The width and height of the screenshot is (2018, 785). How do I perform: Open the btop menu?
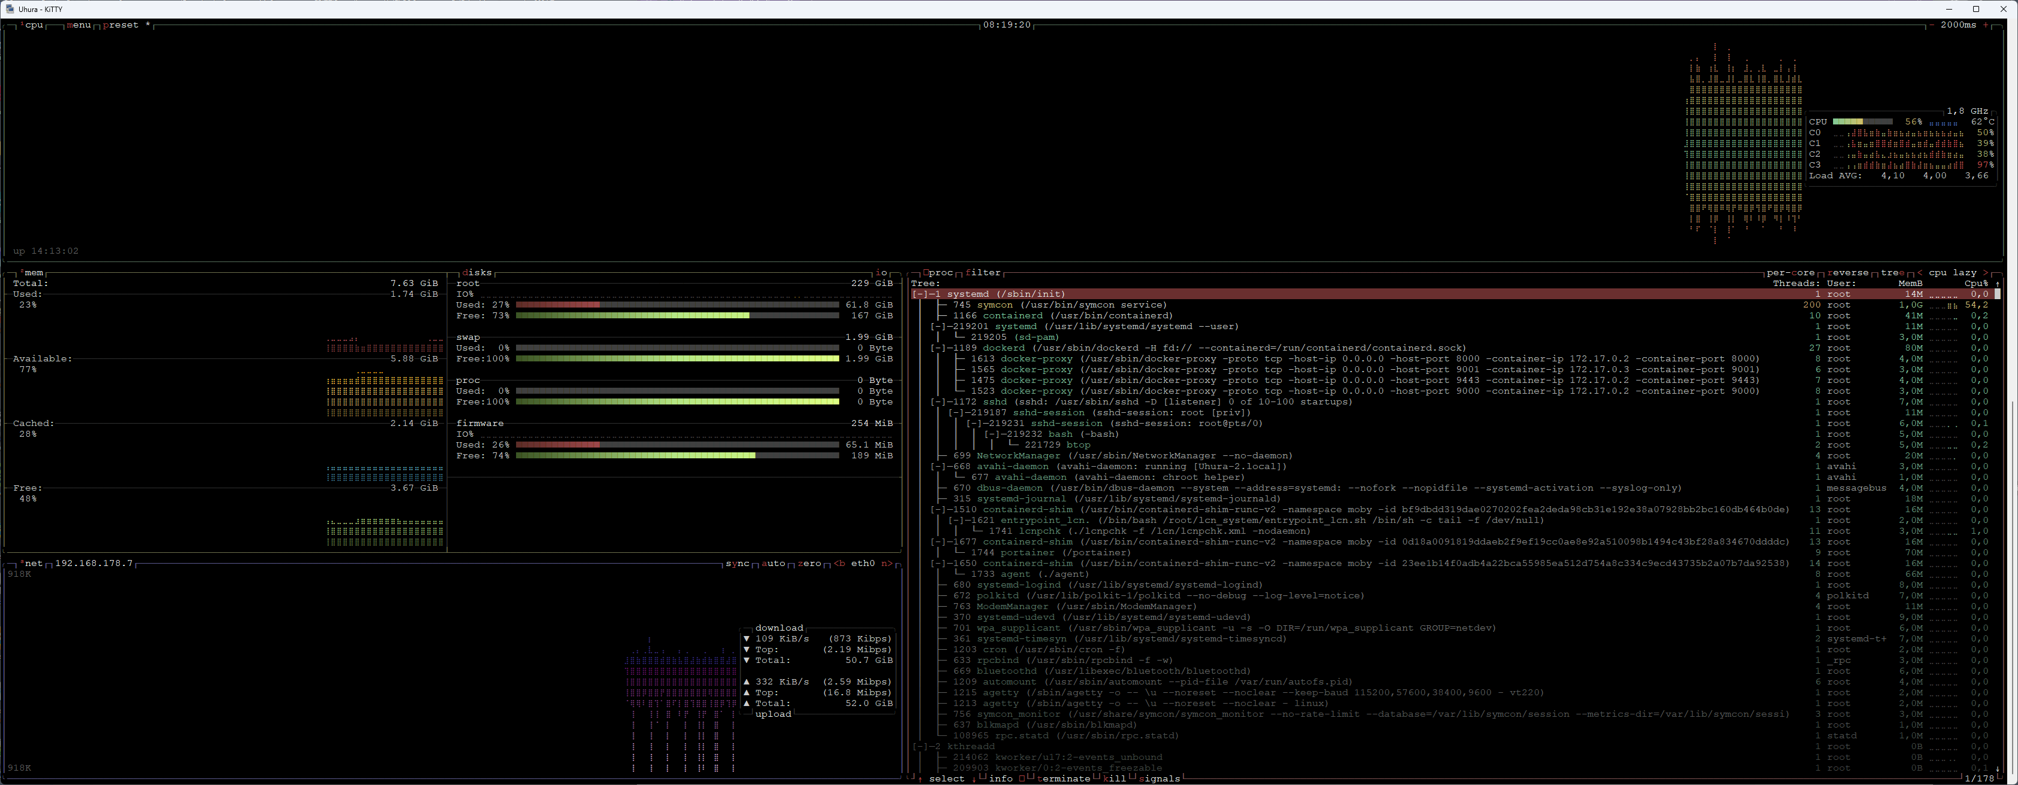pyautogui.click(x=78, y=25)
